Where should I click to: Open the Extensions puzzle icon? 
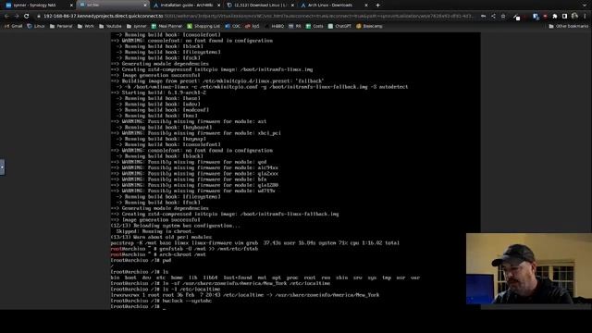click(555, 17)
